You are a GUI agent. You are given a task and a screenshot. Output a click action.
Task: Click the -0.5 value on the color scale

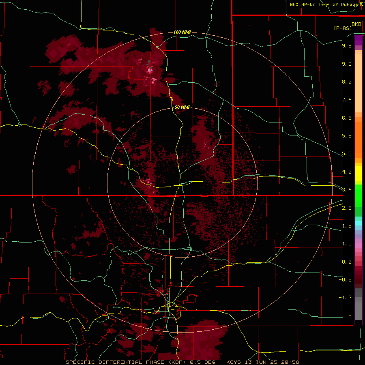[345, 279]
